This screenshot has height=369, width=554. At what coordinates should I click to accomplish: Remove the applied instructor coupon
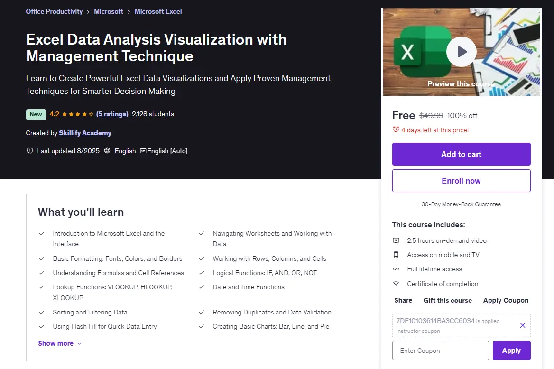(x=523, y=325)
